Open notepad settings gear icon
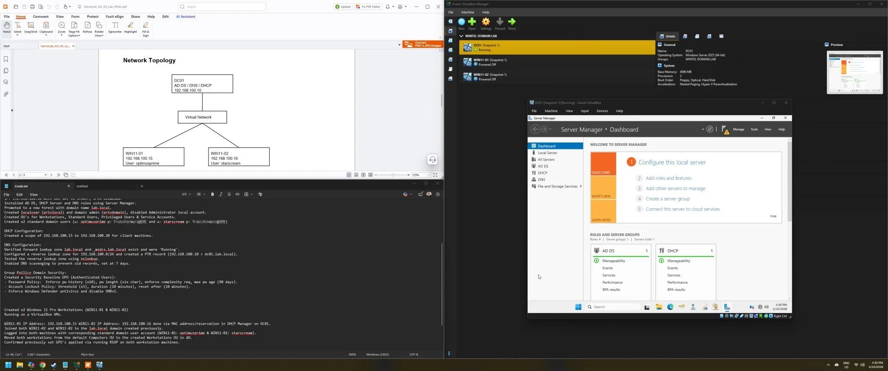The image size is (888, 371). [x=437, y=194]
